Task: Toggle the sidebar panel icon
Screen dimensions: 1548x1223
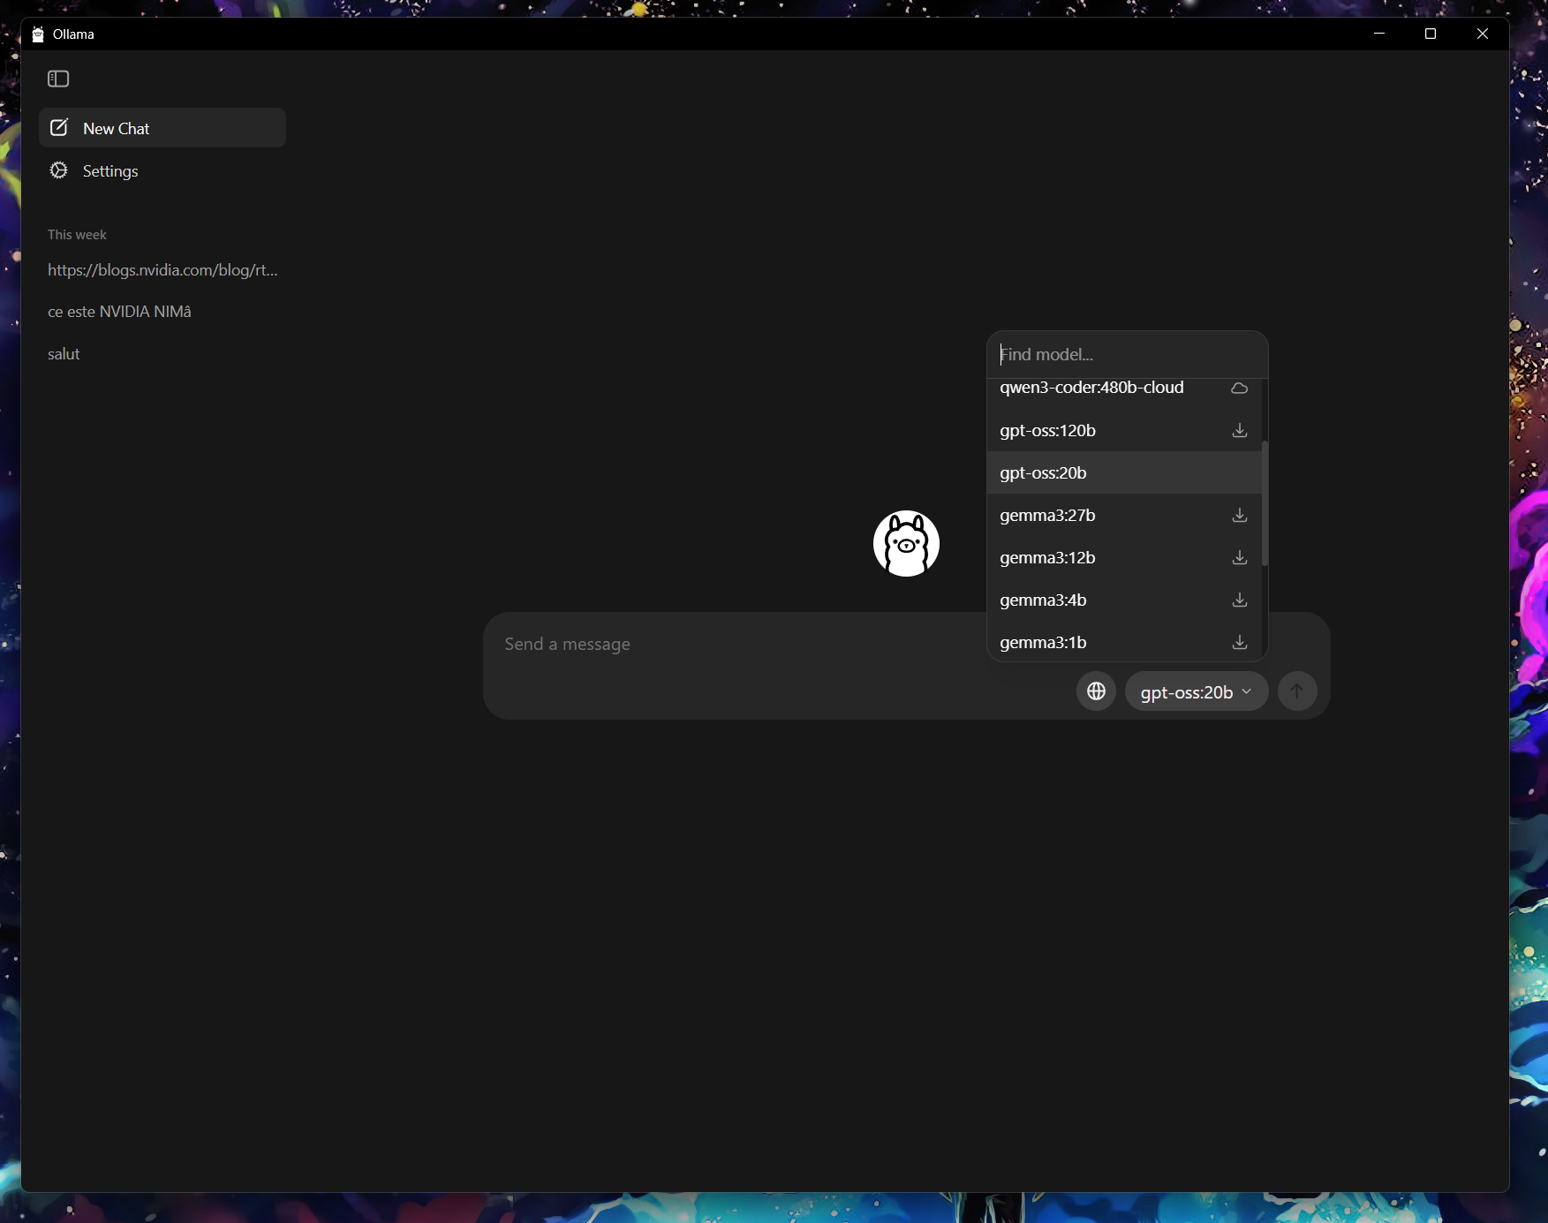Action: tap(58, 79)
